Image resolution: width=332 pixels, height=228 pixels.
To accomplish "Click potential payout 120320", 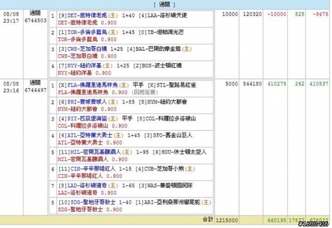I will pyautogui.click(x=253, y=14).
